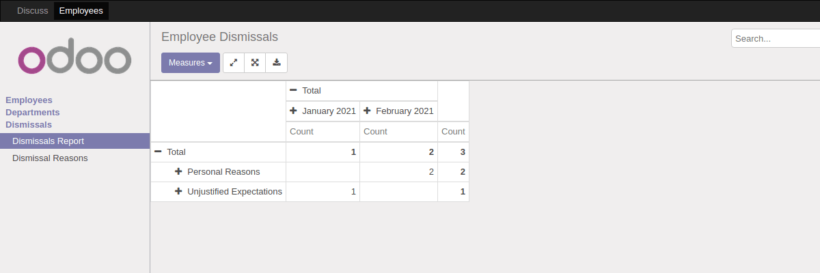Select Employees in the top navigation bar
This screenshot has width=820, height=273.
coord(81,11)
